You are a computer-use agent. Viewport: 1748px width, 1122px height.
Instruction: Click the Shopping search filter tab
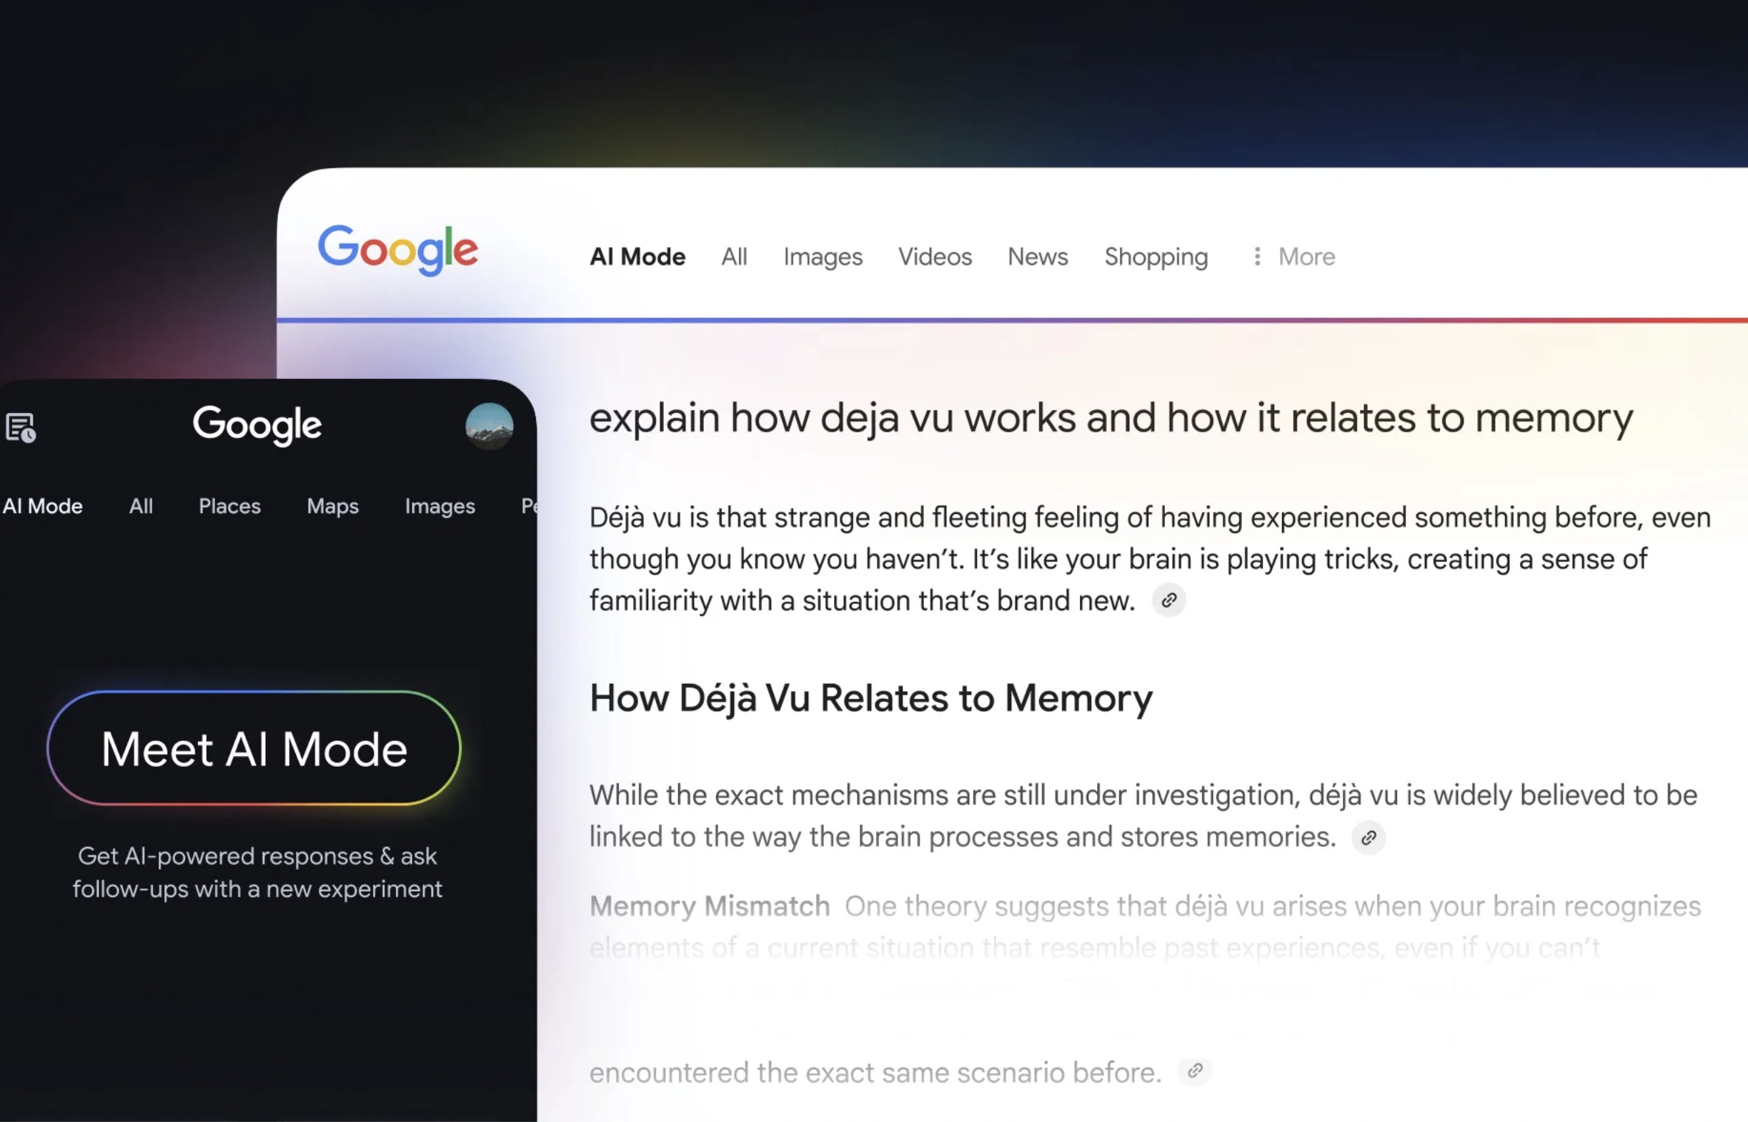click(x=1156, y=256)
